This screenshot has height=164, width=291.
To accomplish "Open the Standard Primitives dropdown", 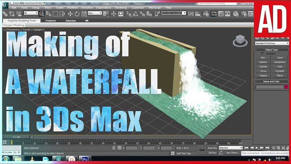I will tap(272, 43).
